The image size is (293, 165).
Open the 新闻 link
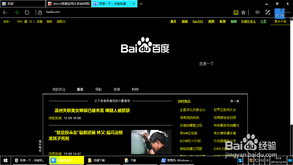pyautogui.click(x=185, y=21)
